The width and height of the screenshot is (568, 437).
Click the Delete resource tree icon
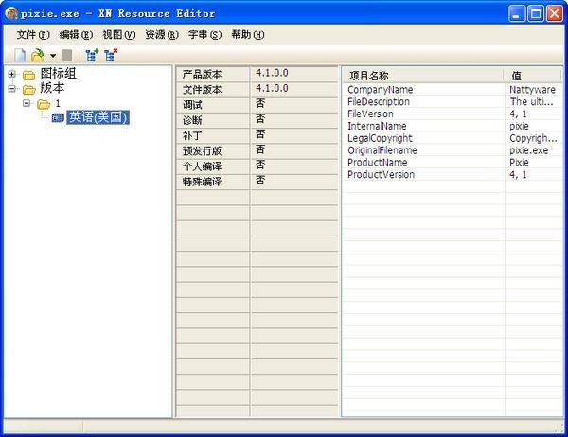[111, 56]
